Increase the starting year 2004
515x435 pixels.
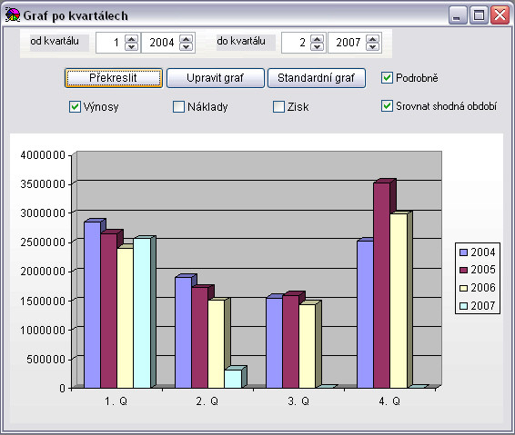pyautogui.click(x=187, y=39)
